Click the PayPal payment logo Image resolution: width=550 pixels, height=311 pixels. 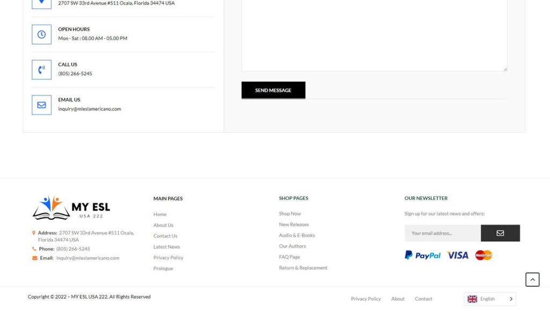point(423,255)
